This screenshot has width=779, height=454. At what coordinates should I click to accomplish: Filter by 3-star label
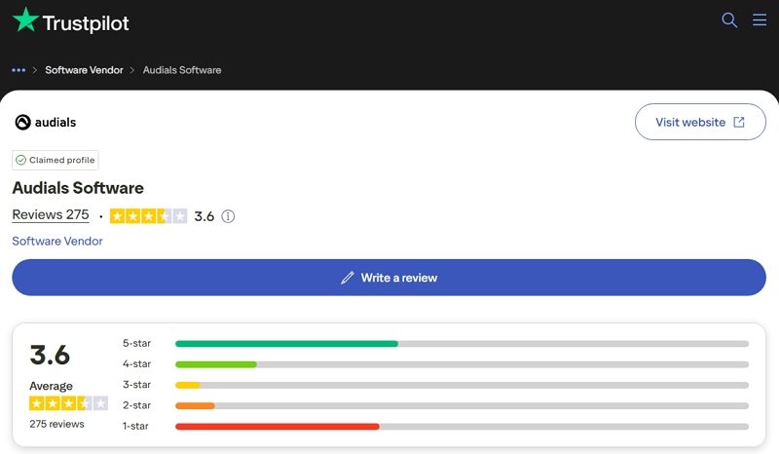point(136,385)
